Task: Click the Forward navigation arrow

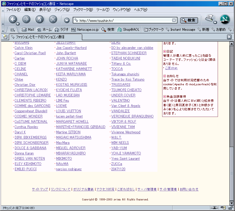Action: (x=26, y=19)
